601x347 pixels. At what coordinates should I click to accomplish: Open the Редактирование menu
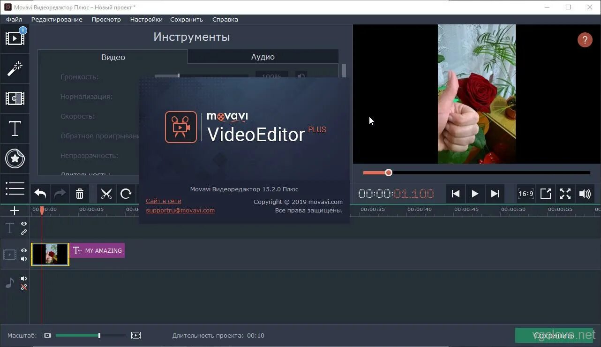pos(57,19)
